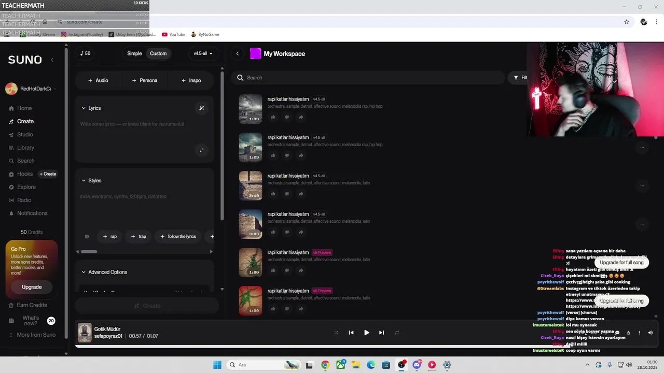
Task: Share the 1:39 song
Action: tap(300, 117)
